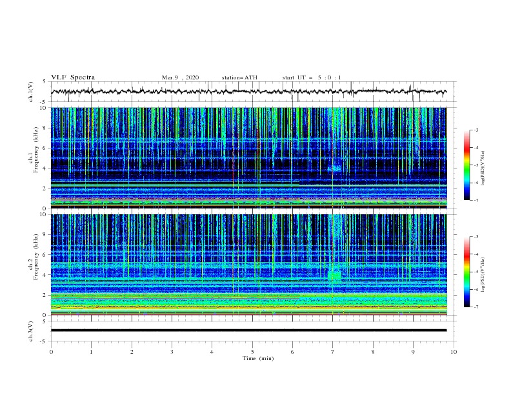Image resolution: width=511 pixels, height=395 pixels.
Task: Click the "-5" label on ch.1 color scale
Action: click(476, 165)
